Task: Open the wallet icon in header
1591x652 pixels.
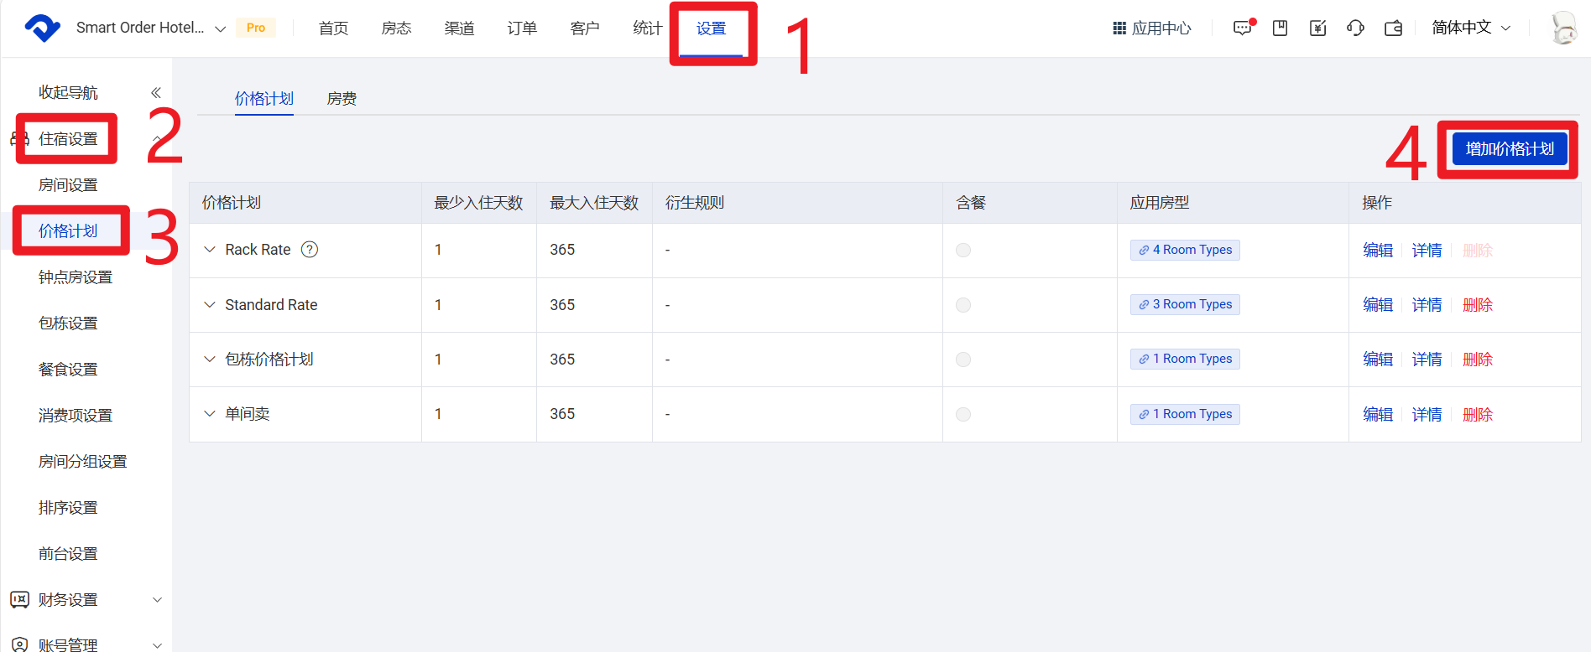Action: tap(1393, 28)
